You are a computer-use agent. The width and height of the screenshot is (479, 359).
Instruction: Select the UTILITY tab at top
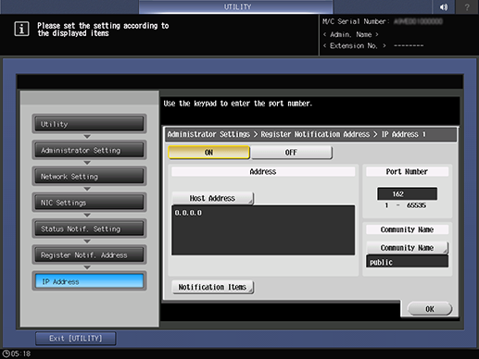pyautogui.click(x=236, y=6)
